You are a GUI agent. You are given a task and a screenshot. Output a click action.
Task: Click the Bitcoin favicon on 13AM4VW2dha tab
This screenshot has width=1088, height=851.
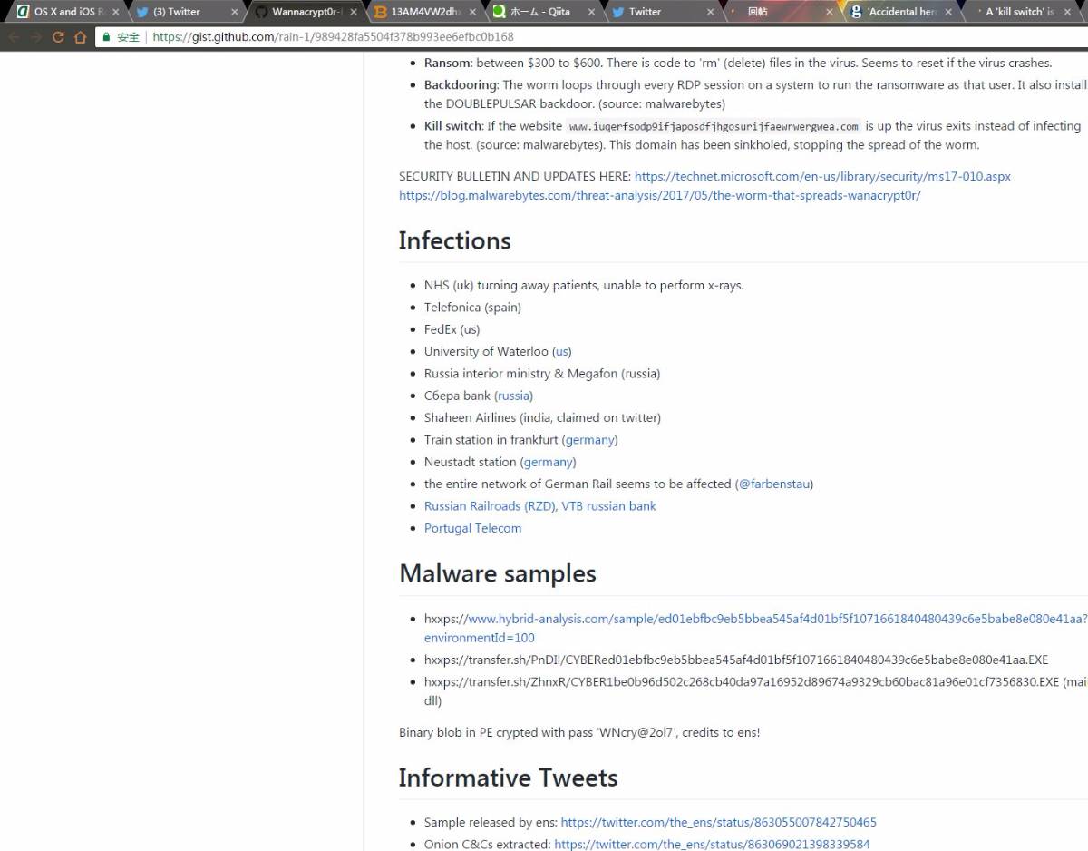point(380,12)
